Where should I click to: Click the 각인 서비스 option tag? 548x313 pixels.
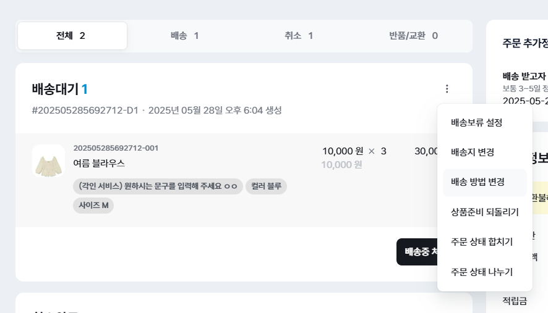tap(158, 186)
